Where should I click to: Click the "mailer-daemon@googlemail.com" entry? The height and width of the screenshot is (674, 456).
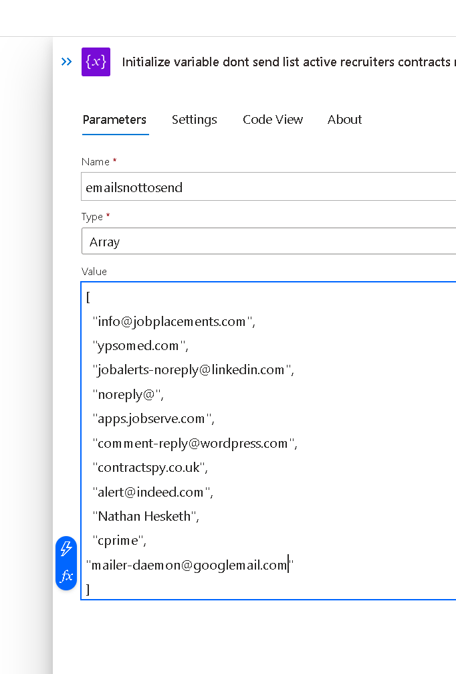coord(190,565)
